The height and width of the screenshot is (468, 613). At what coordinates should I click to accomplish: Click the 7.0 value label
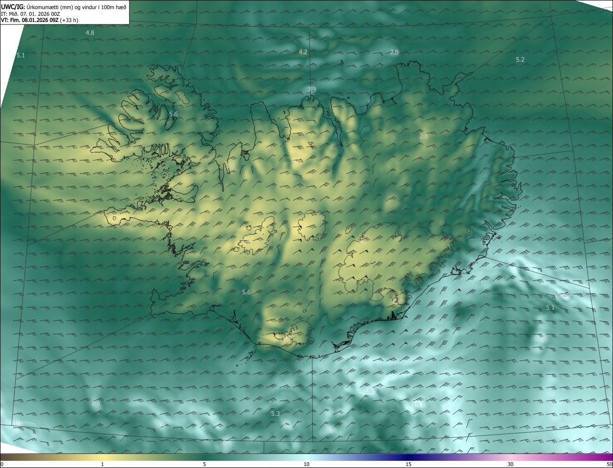tap(394, 52)
